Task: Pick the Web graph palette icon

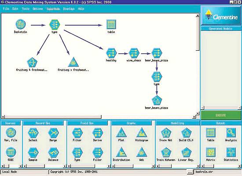Action: coord(142,152)
